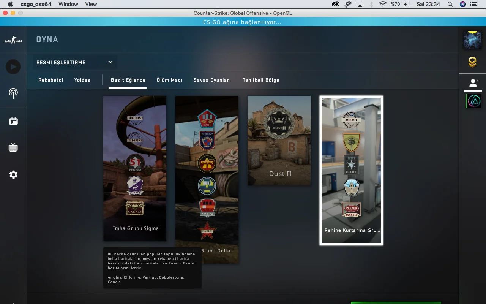Expand the RESMİ EŞLEŞTİRME dropdown
The image size is (486, 304).
tap(75, 62)
